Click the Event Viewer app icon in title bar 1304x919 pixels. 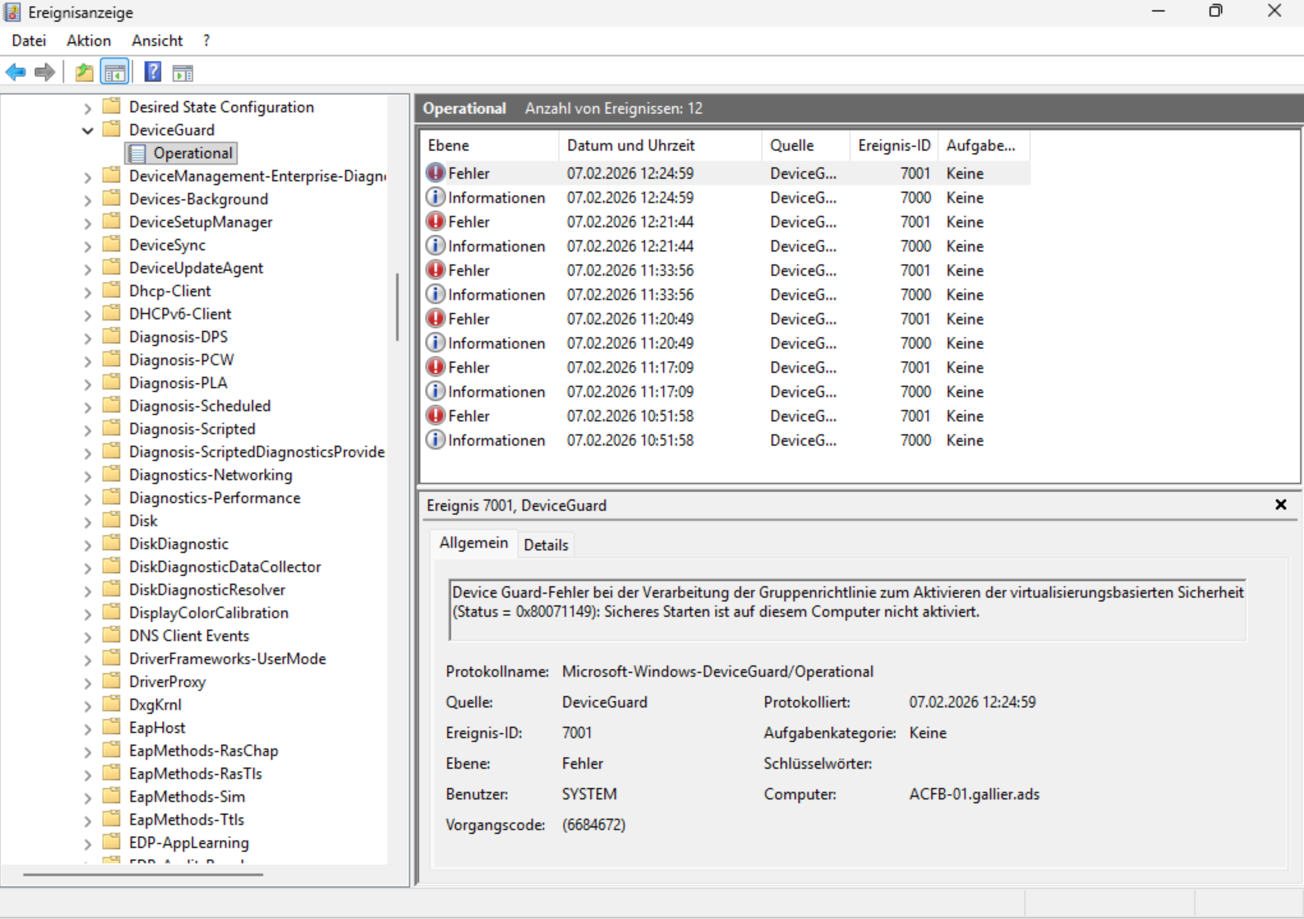(x=12, y=12)
